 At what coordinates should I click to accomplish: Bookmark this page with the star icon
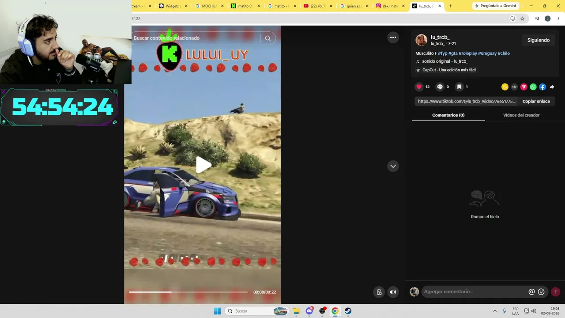[522, 19]
